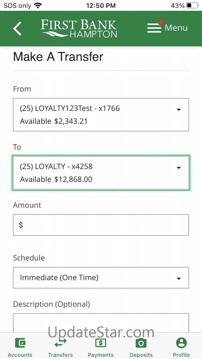Open the To account dropdown

[x=101, y=173]
